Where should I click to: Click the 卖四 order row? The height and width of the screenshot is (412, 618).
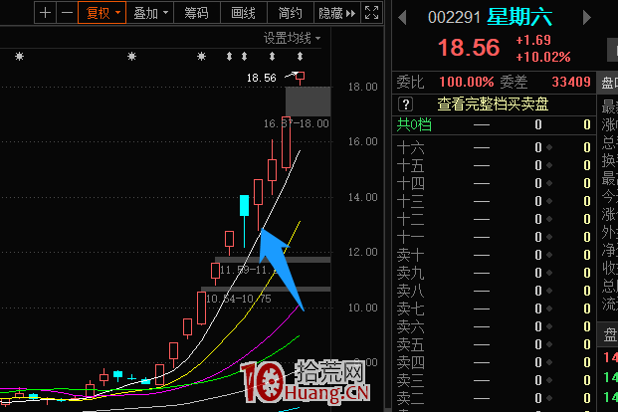pyautogui.click(x=494, y=362)
